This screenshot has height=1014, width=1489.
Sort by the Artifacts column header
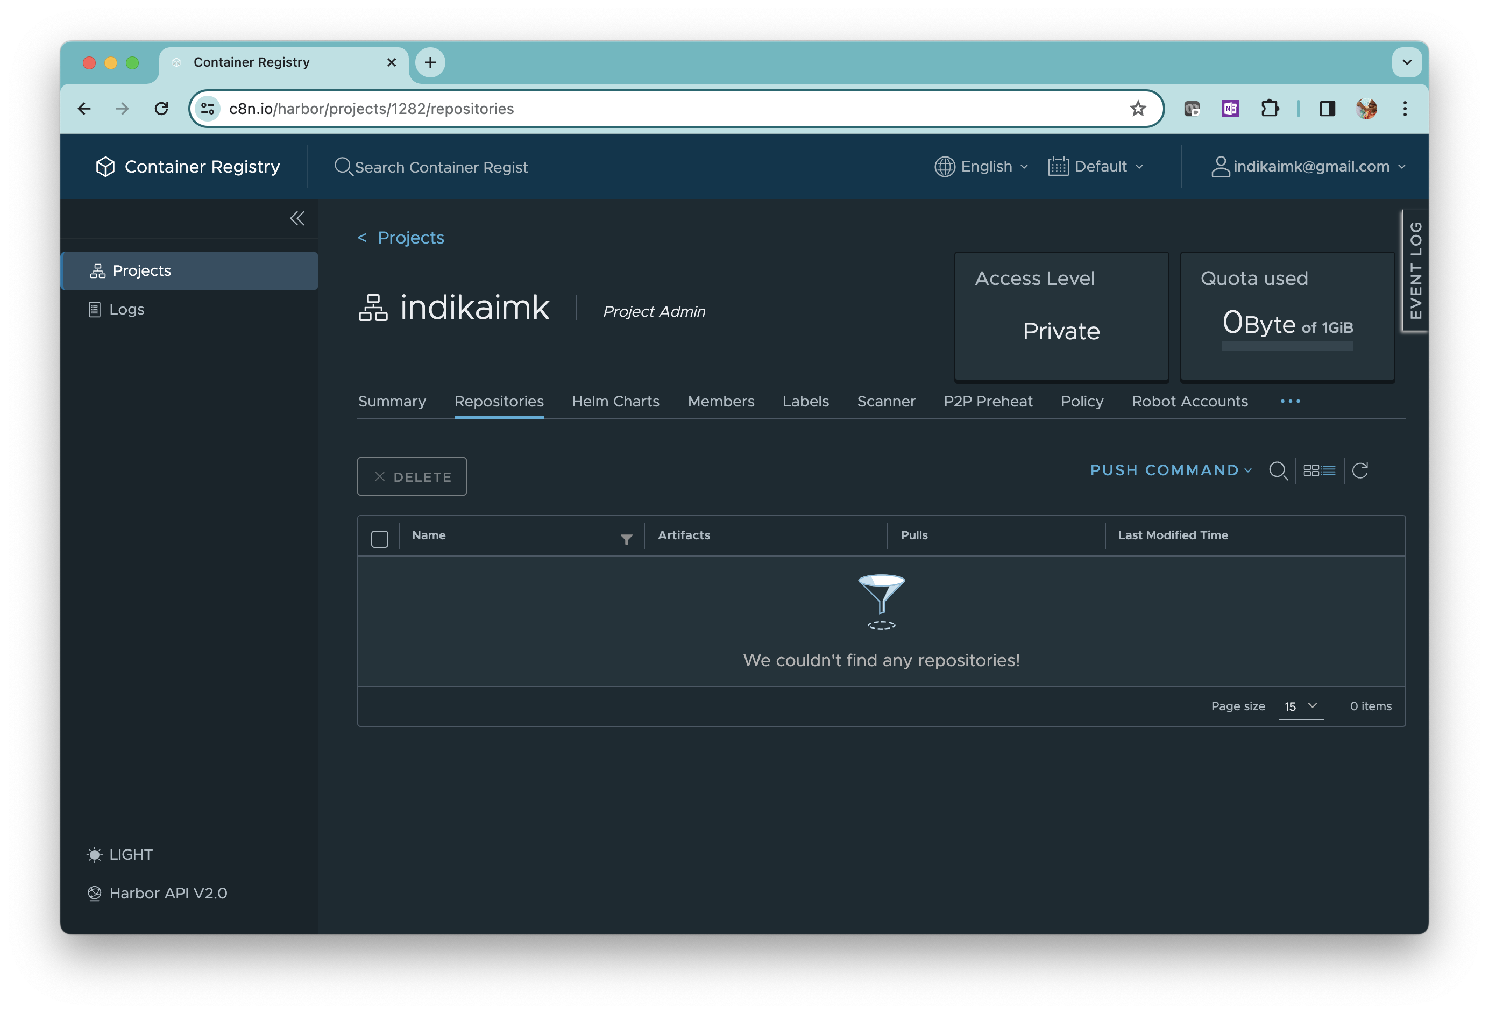[x=684, y=535]
